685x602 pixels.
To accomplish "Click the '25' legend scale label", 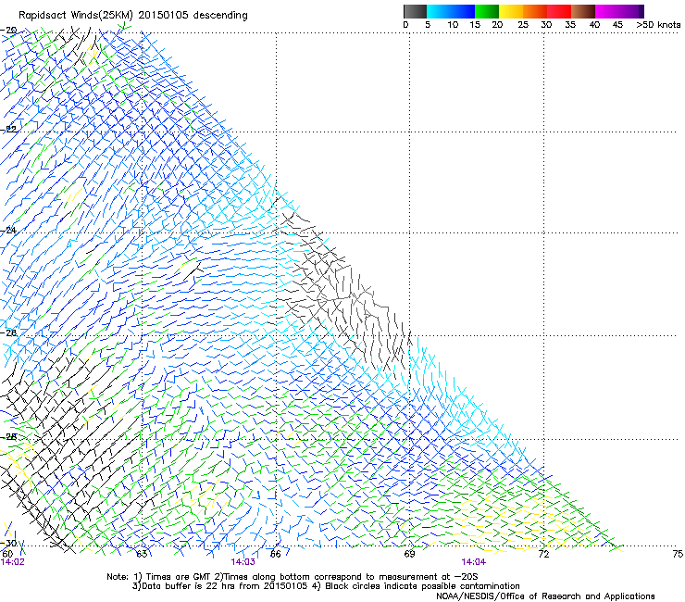I will pos(523,25).
